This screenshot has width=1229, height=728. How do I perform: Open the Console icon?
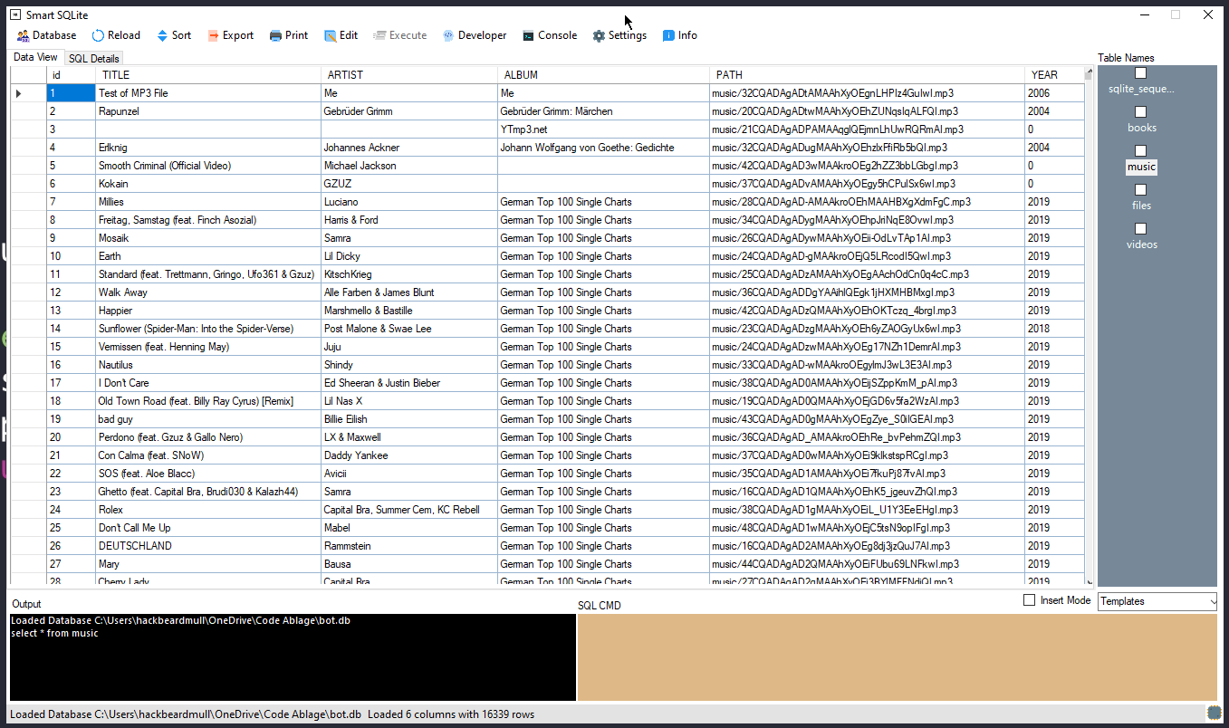(528, 35)
